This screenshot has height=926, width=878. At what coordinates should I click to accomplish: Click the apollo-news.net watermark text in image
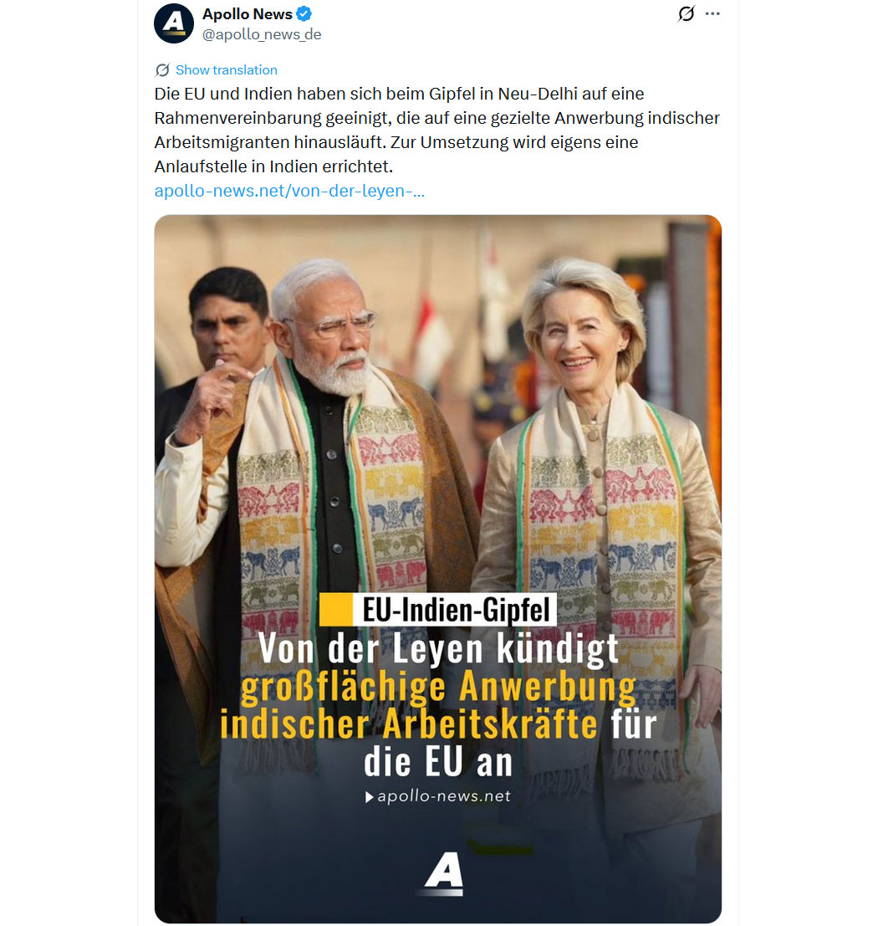tap(443, 796)
